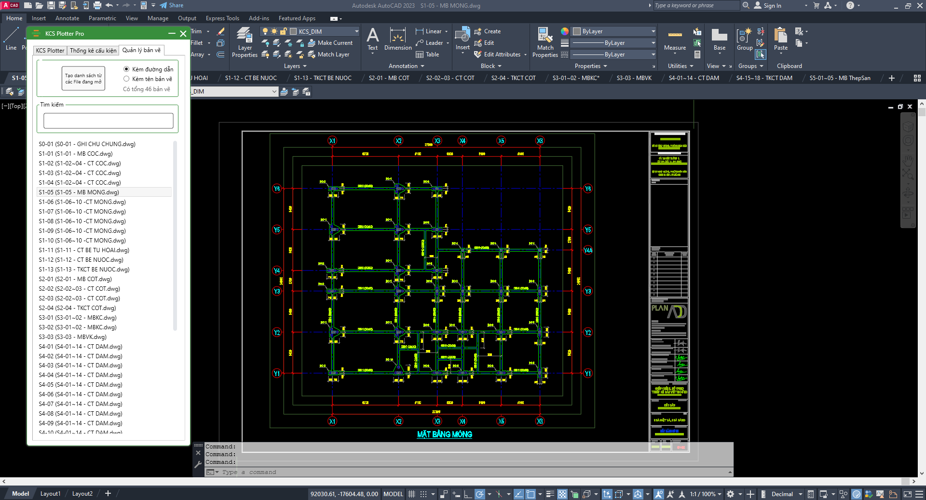The image size is (926, 500).
Task: Expand the ByLayer color dropdown
Action: (x=653, y=31)
